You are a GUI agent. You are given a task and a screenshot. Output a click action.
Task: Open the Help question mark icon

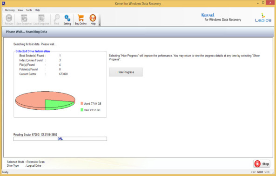coord(93,18)
